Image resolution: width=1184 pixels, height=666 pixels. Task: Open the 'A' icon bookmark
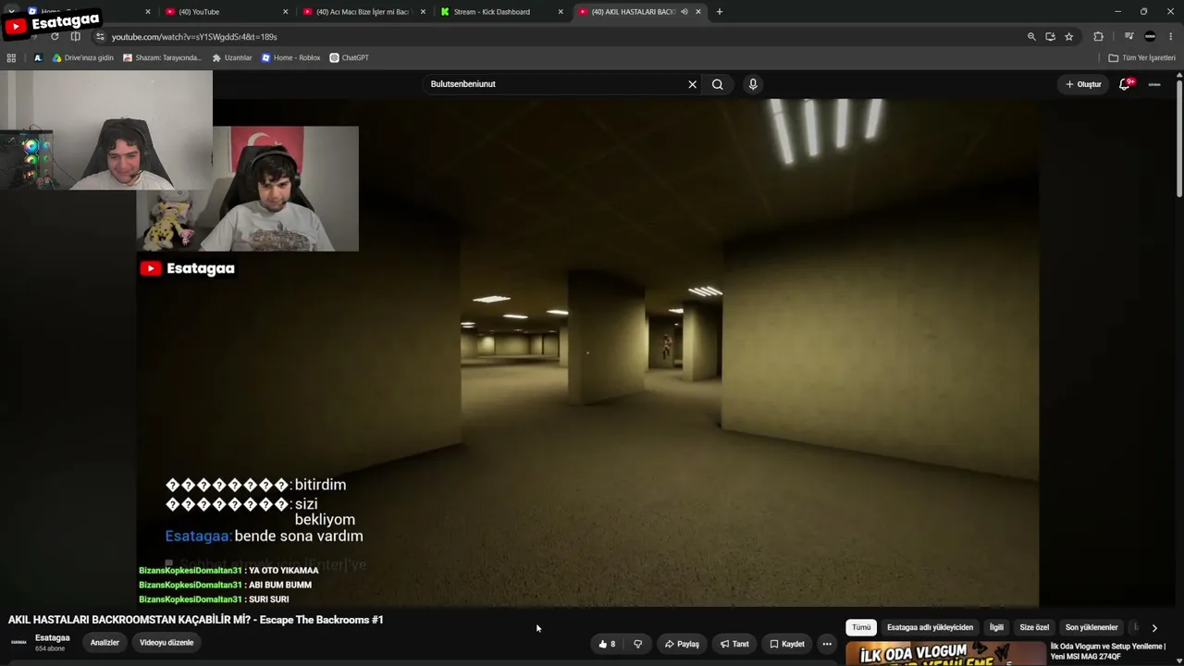[38, 57]
